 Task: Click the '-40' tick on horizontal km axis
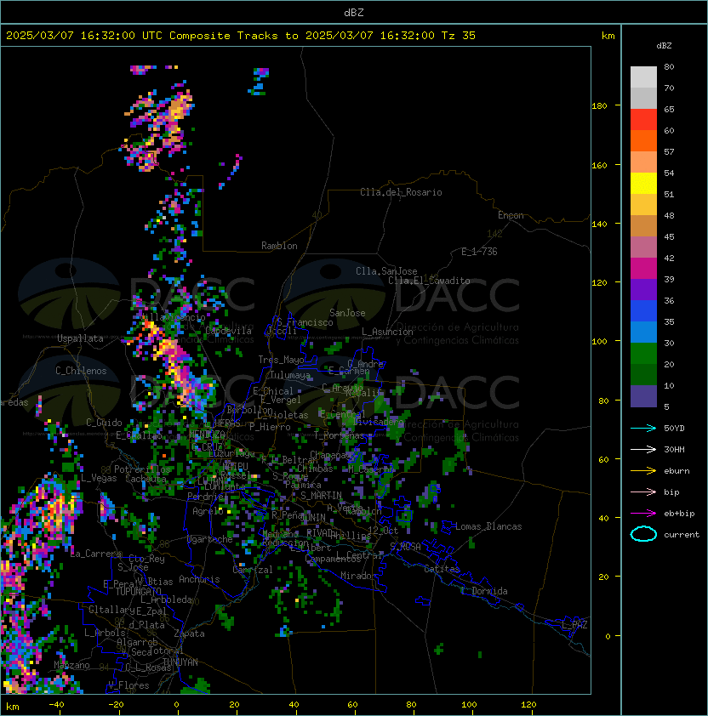pos(56,705)
